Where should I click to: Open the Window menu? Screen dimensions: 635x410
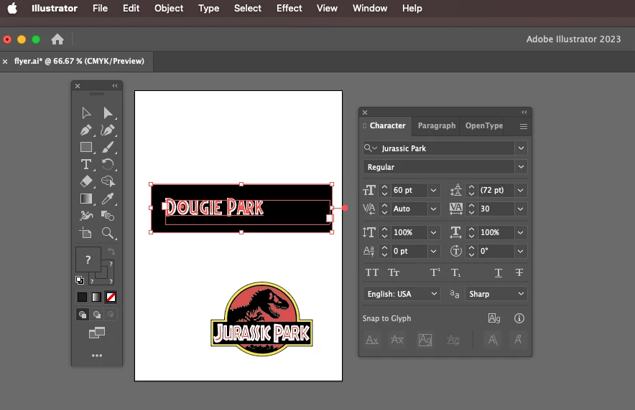(x=370, y=8)
